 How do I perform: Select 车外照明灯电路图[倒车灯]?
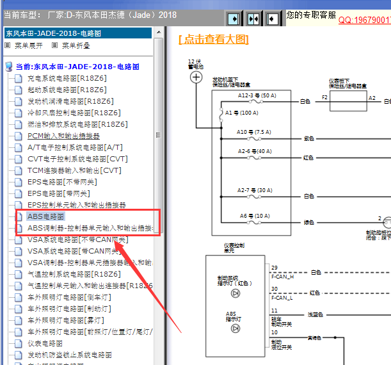pos(69,297)
